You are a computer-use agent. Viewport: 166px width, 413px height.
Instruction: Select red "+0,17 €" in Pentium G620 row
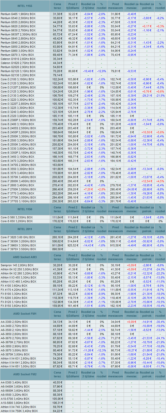point(147,26)
